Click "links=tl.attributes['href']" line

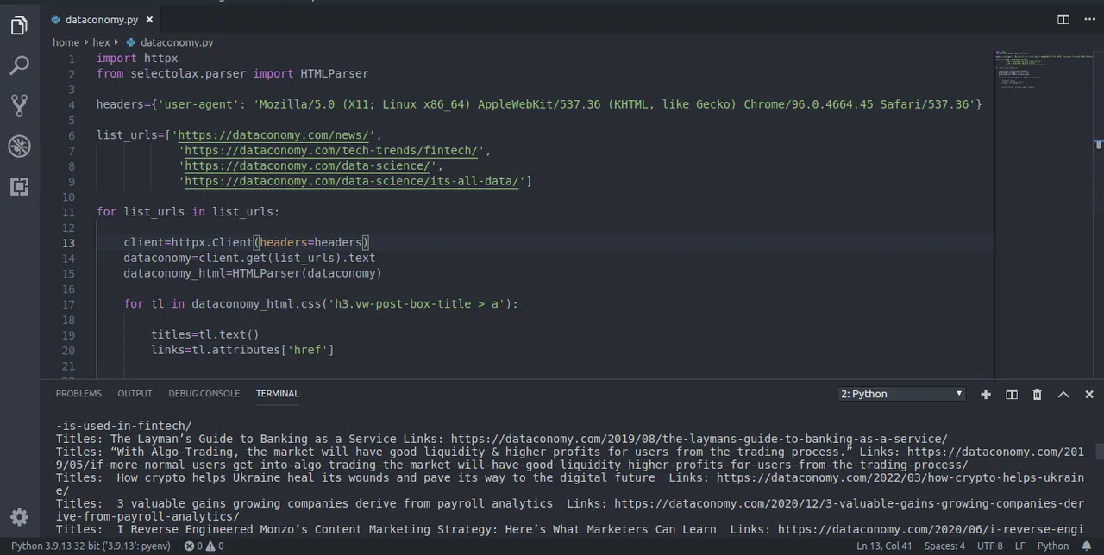[x=242, y=350]
